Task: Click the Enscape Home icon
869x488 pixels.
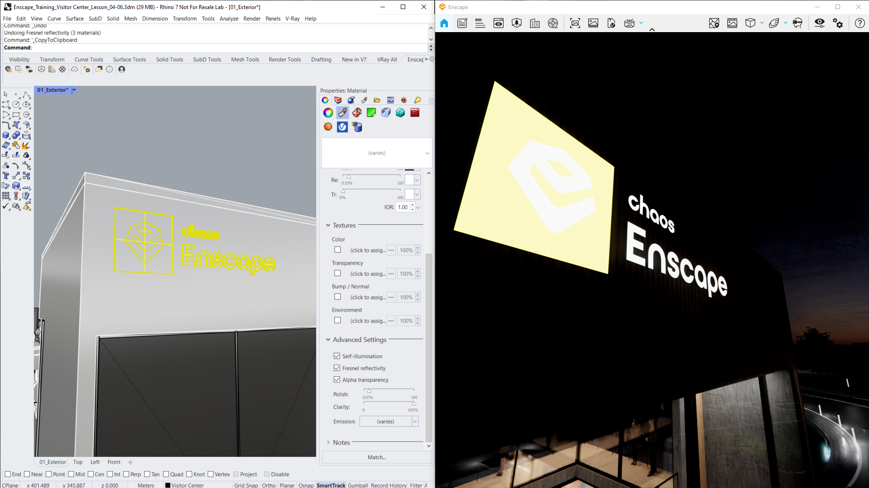Action: pyautogui.click(x=444, y=23)
